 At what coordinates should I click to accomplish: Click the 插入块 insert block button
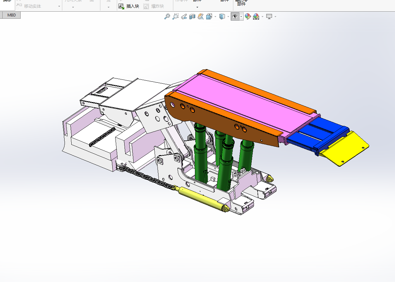129,6
